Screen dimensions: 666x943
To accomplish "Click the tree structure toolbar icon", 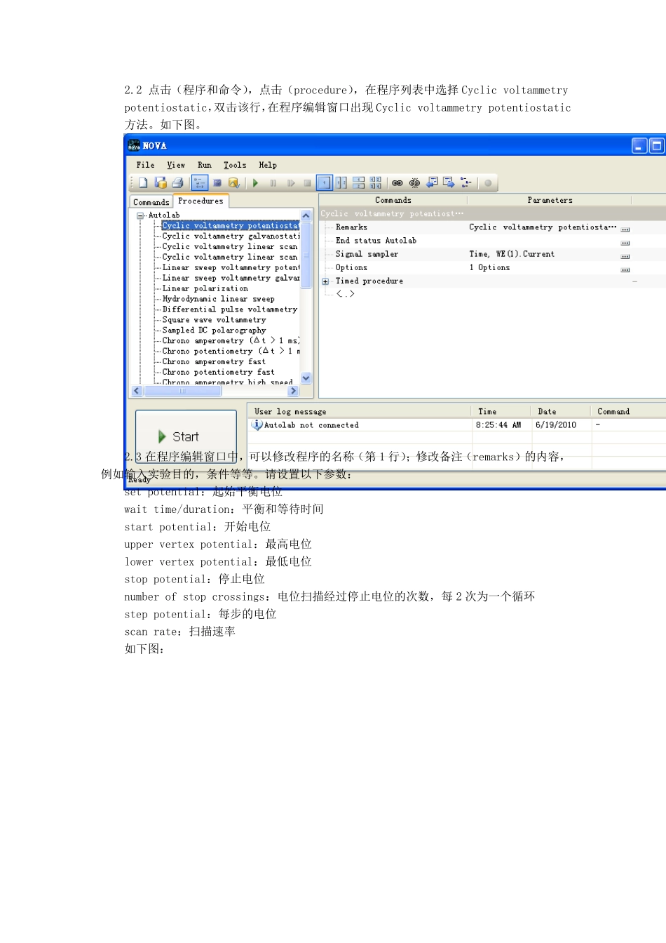I will tap(466, 183).
